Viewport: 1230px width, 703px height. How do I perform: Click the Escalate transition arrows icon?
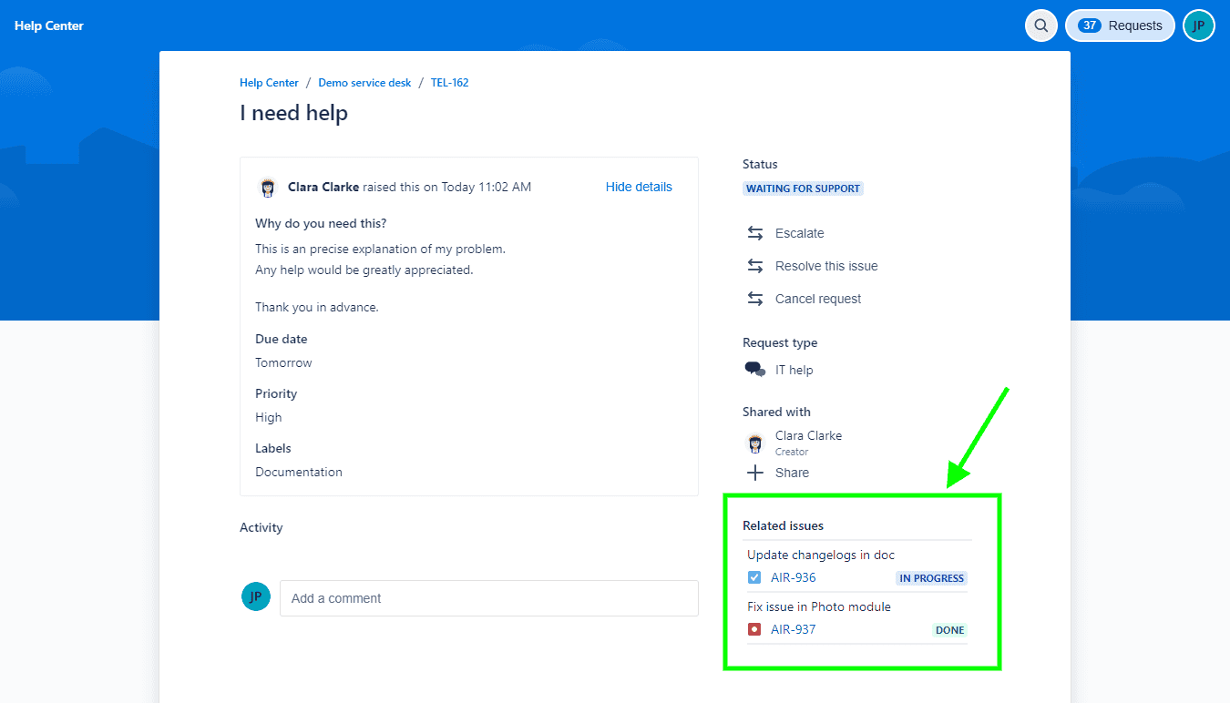754,233
